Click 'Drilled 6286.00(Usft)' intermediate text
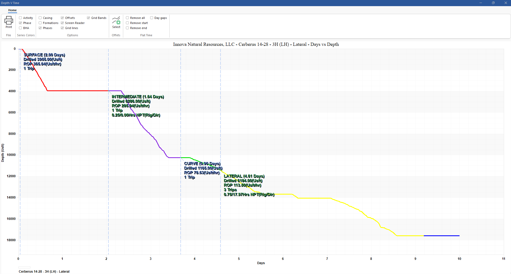The image size is (511, 274). (131, 101)
